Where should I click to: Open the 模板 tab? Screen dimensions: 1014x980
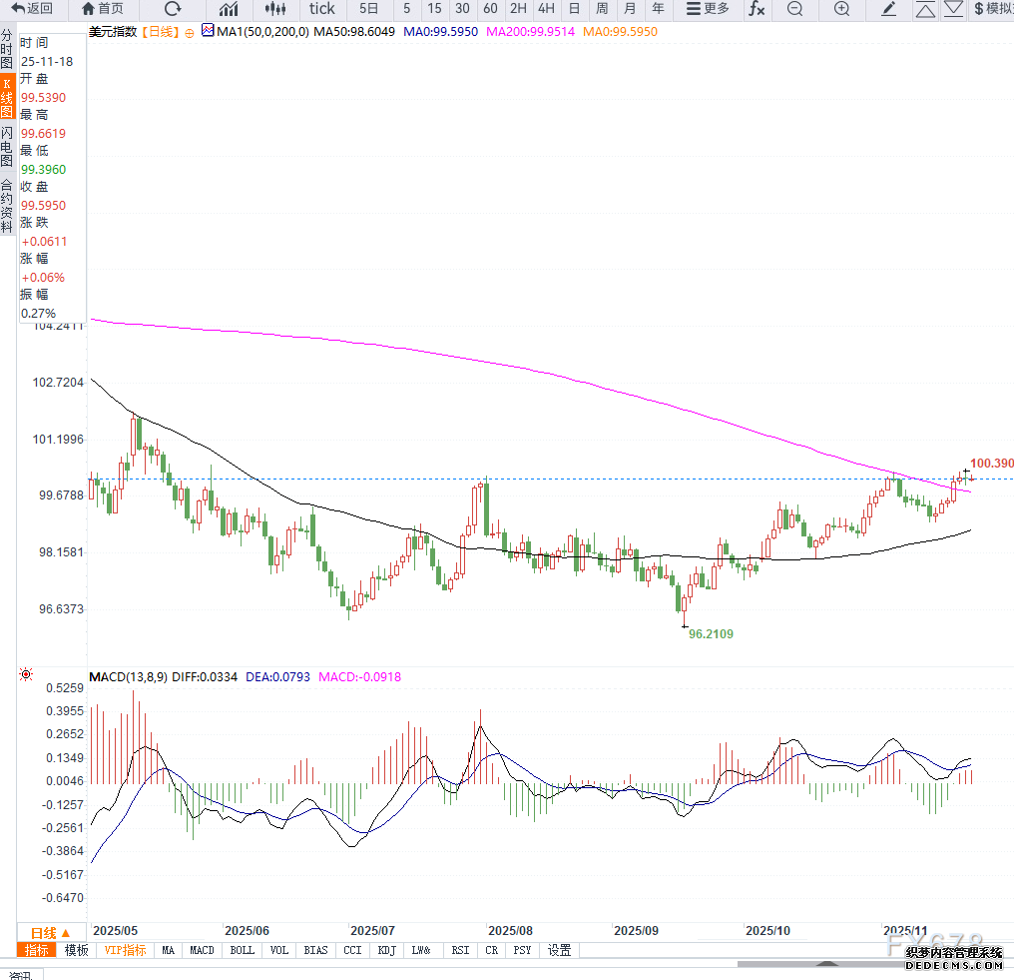pyautogui.click(x=77, y=950)
